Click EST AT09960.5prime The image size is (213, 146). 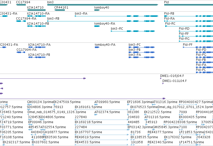click(x=96, y=105)
